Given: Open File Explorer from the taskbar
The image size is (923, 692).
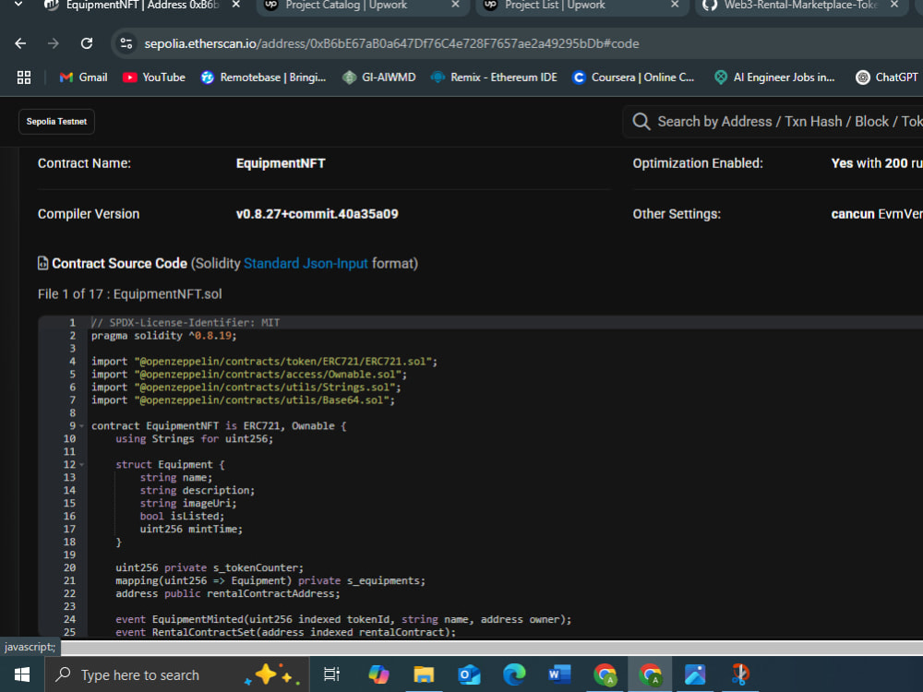Looking at the screenshot, I should [424, 674].
